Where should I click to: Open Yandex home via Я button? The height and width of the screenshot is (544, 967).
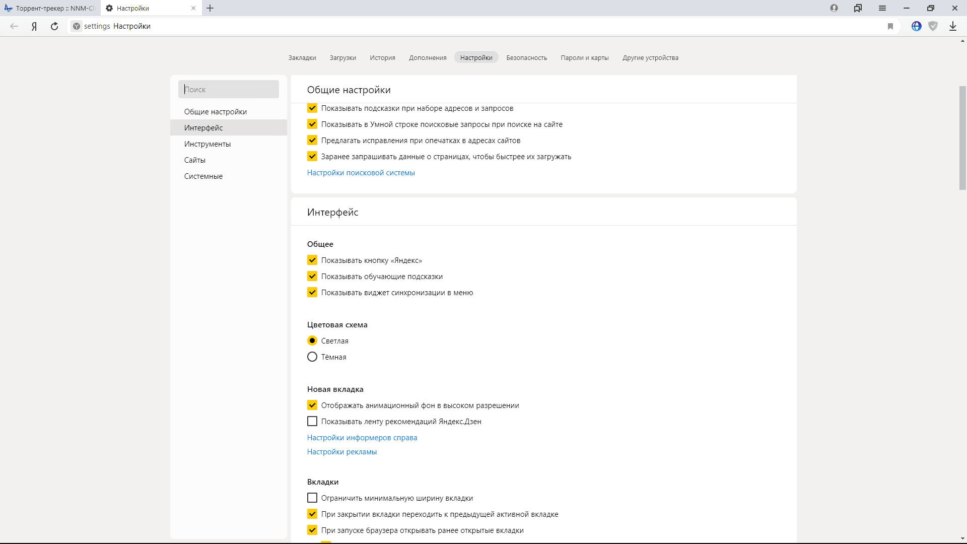34,26
